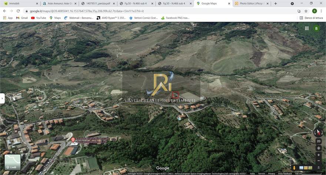The image size is (326, 175).
Task: Expand the imagery bar with double chevron
Action: click(319, 168)
